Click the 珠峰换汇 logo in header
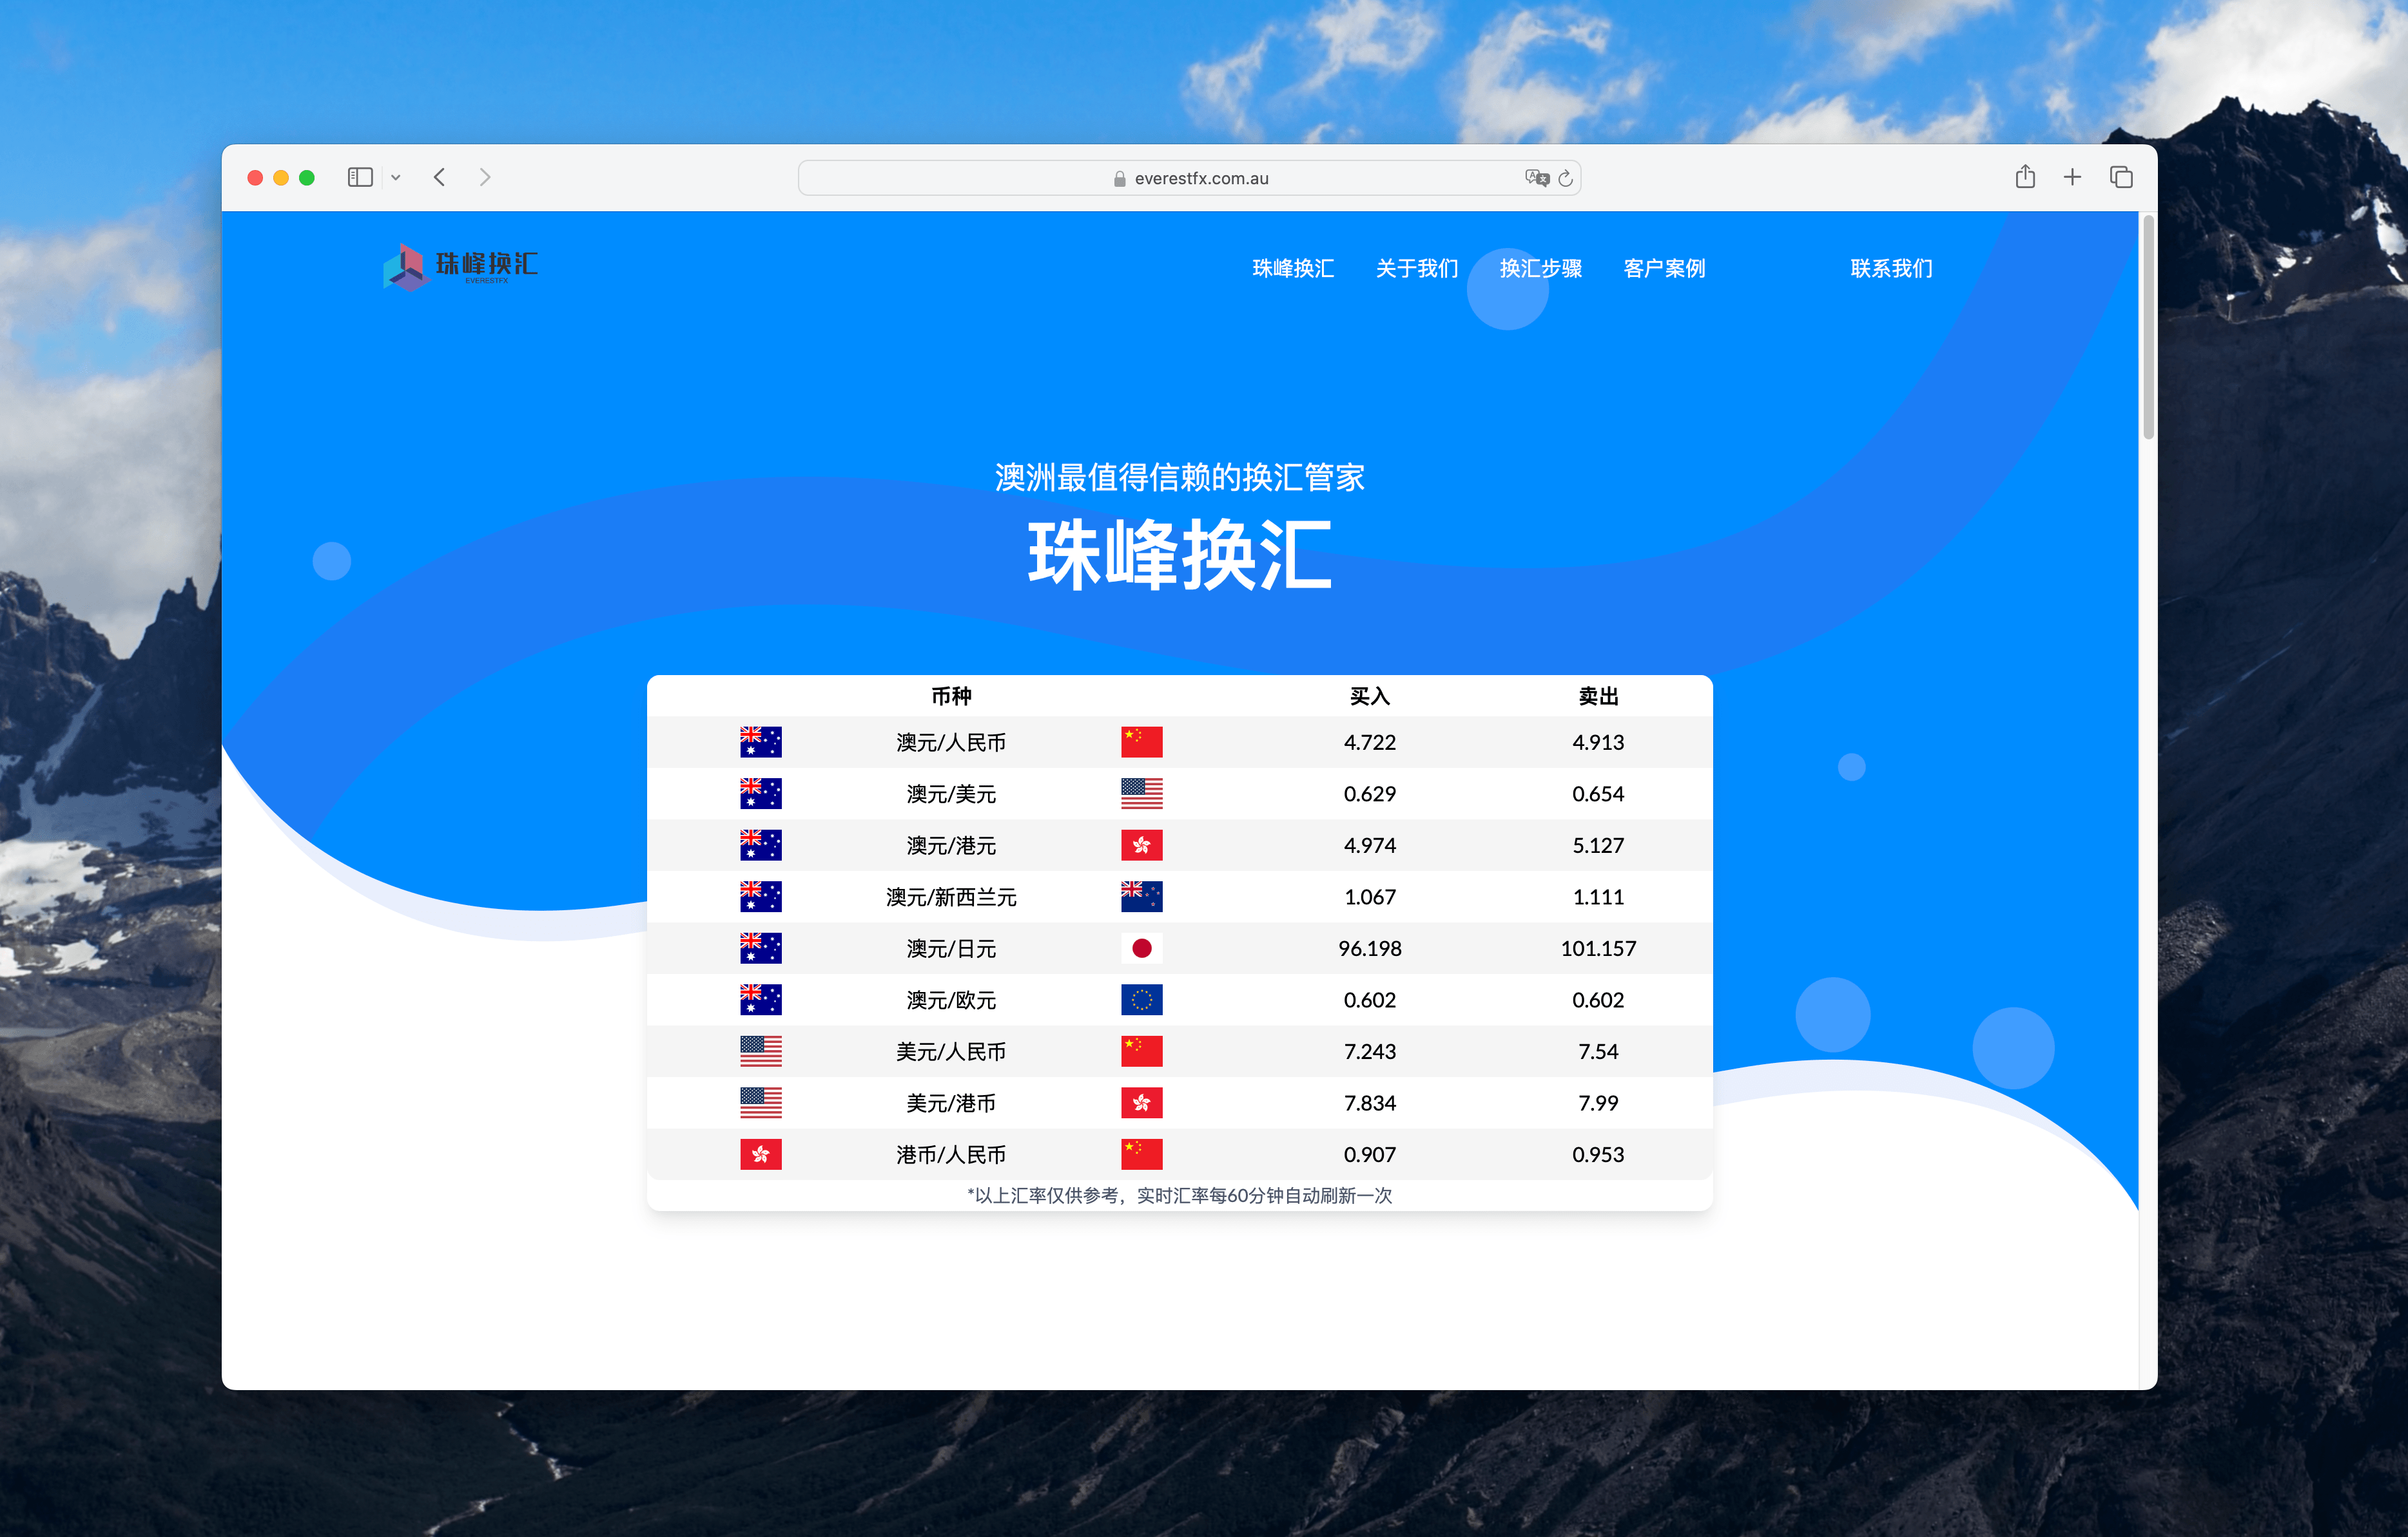Image resolution: width=2408 pixels, height=1537 pixels. [461, 266]
